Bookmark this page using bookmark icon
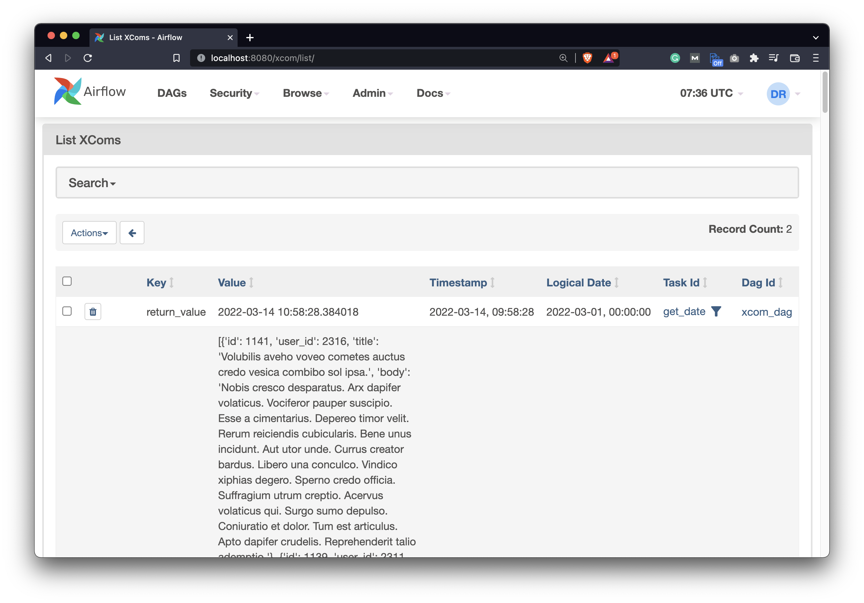The image size is (864, 603). [x=176, y=58]
